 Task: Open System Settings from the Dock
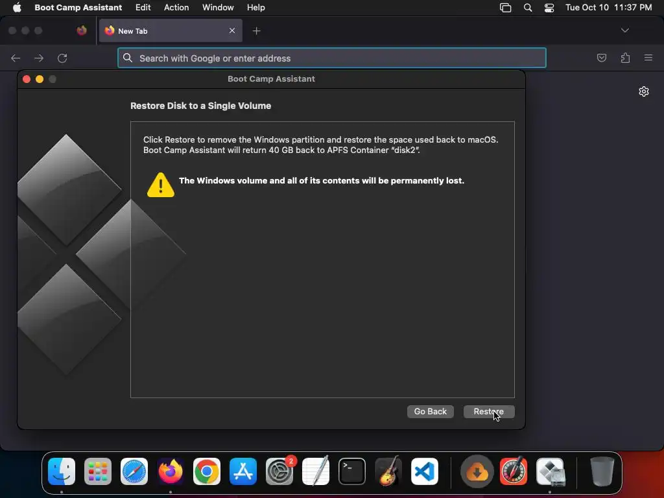point(279,471)
